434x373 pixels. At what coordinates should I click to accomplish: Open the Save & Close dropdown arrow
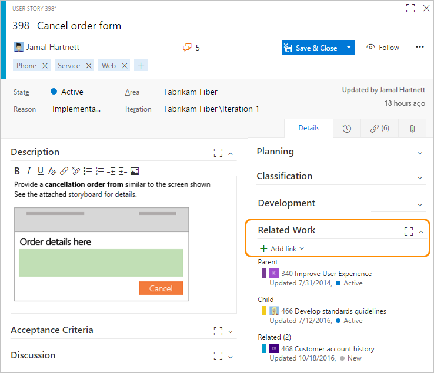click(x=349, y=48)
